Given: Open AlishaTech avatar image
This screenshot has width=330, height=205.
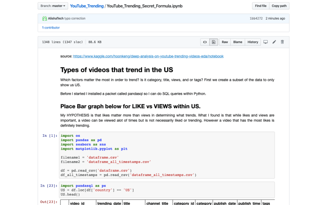Looking at the screenshot, I should 44,18.
